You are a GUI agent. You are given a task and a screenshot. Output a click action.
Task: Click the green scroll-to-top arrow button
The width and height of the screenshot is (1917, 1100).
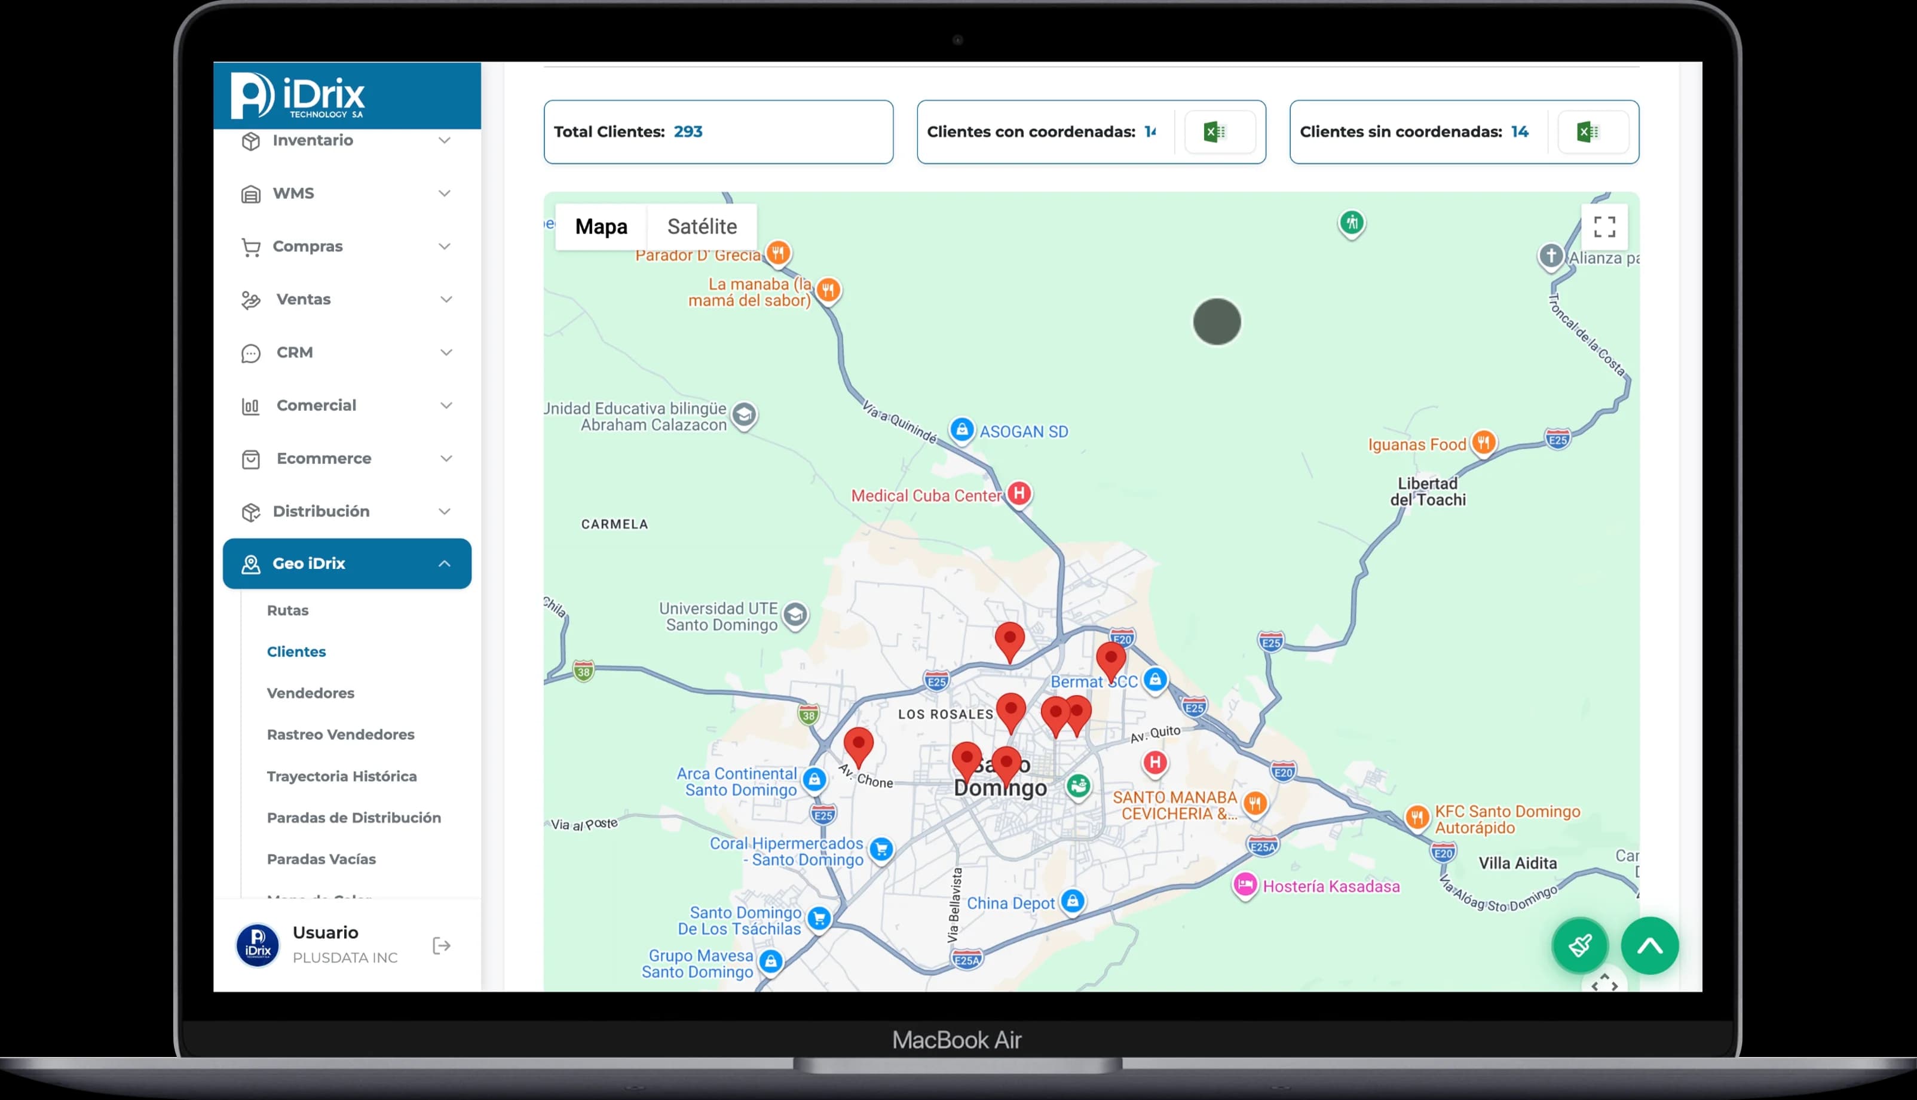(1649, 945)
